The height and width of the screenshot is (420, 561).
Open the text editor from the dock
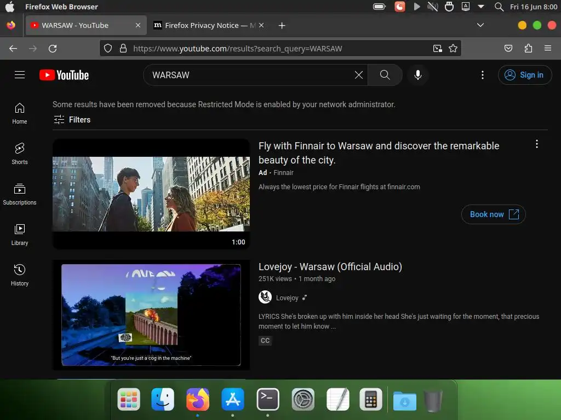pos(337,399)
